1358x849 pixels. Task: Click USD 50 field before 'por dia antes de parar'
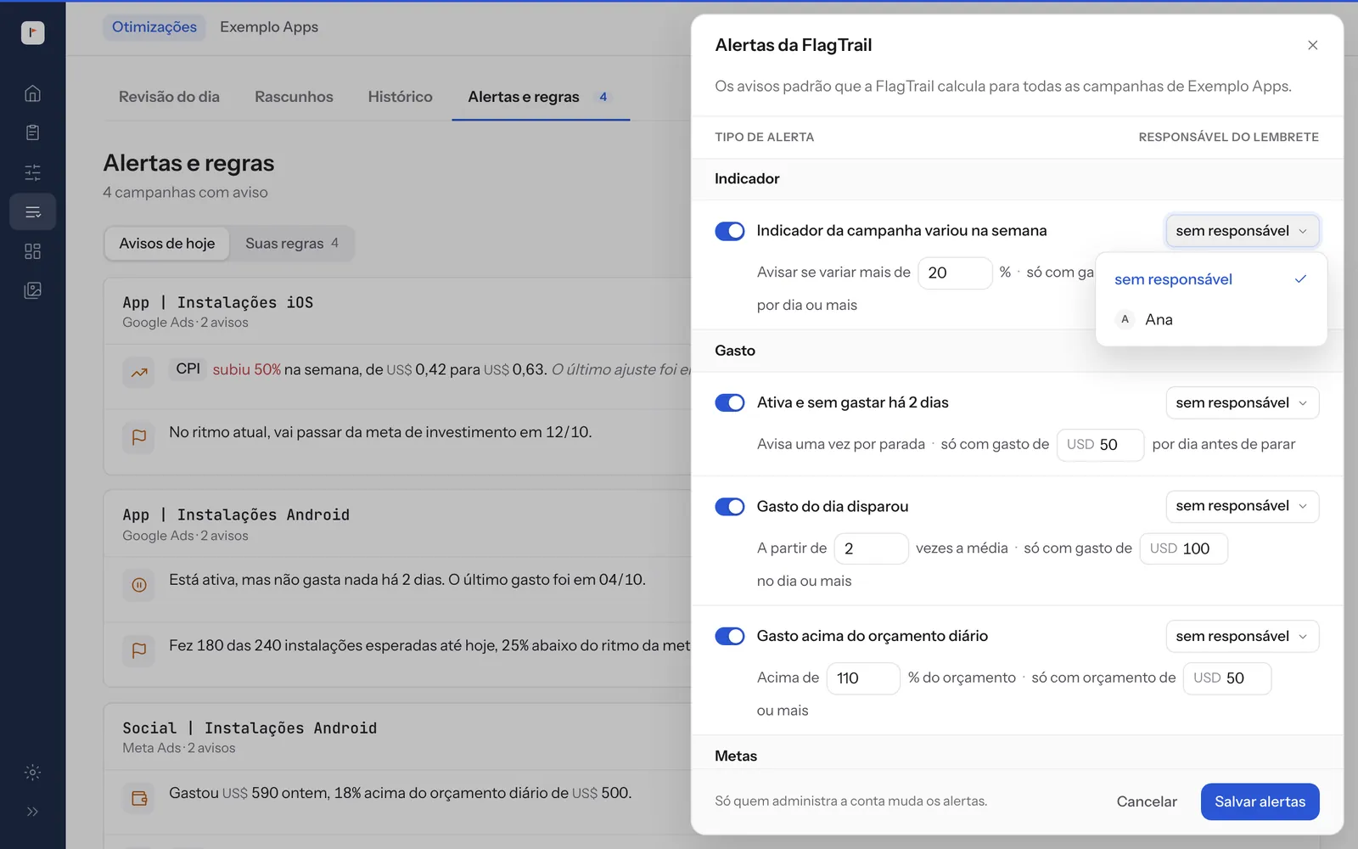click(x=1100, y=445)
